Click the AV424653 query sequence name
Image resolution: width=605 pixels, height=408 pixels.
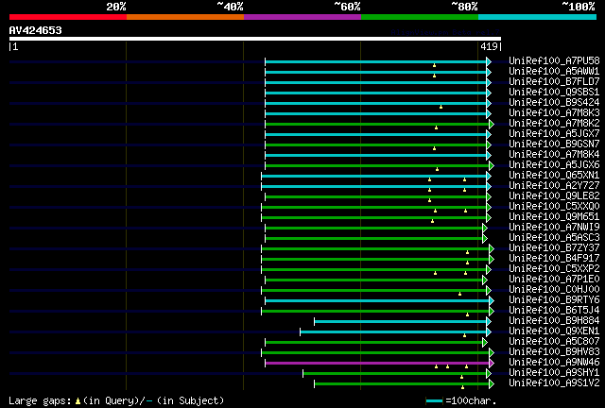36,30
